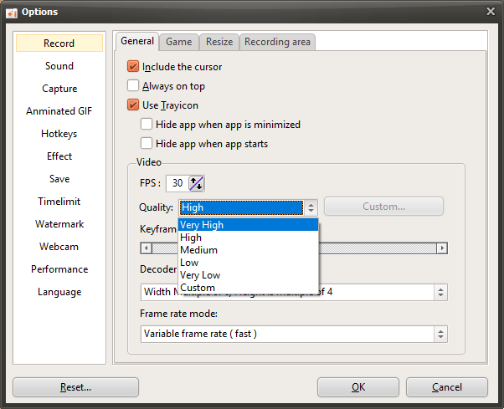Image resolution: width=504 pixels, height=409 pixels.
Task: Uncheck Include the cursor checkbox
Action: click(x=133, y=66)
